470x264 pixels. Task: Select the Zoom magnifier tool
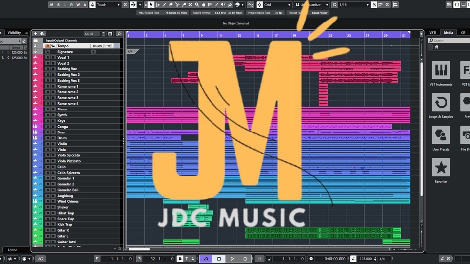pos(197,5)
